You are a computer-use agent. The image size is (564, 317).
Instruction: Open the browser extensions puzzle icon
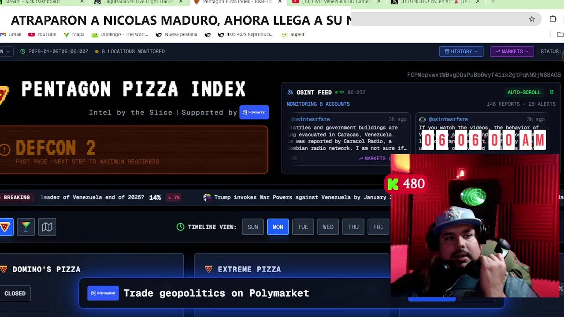pyautogui.click(x=553, y=19)
